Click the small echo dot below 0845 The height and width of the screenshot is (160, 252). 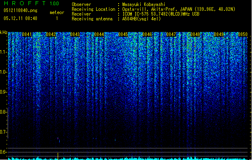coord(115,140)
